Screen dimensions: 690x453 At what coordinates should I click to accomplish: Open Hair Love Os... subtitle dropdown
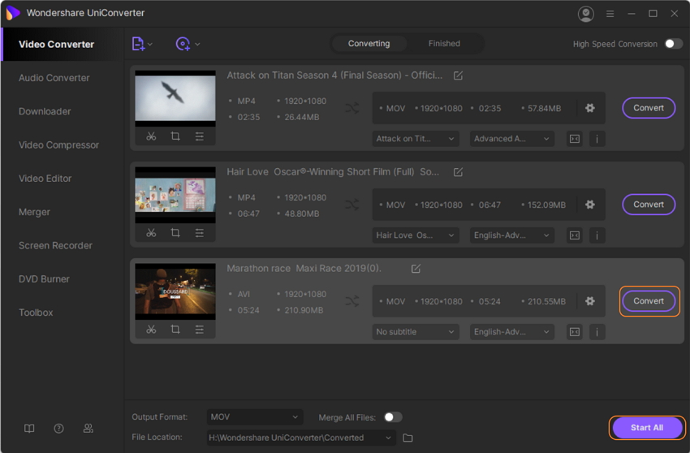[416, 235]
